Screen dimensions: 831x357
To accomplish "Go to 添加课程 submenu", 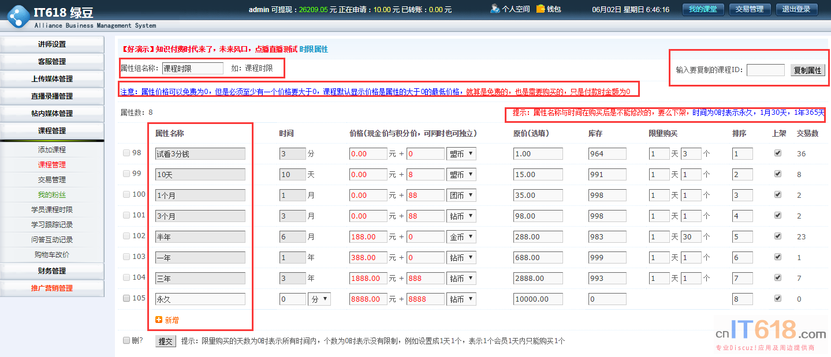I will pyautogui.click(x=52, y=150).
